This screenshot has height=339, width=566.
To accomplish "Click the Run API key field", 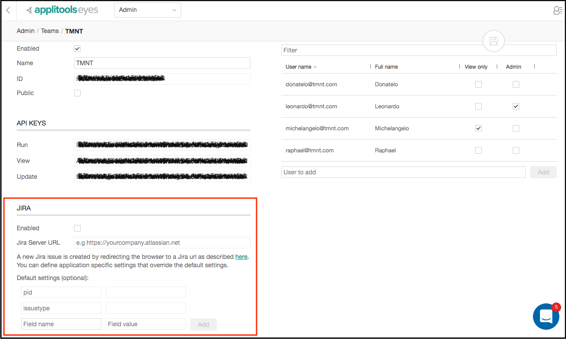I will click(162, 145).
